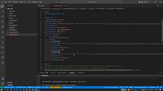Open the Explorer view in activity bar
Screen dimensions: 163x91
[3, 6]
